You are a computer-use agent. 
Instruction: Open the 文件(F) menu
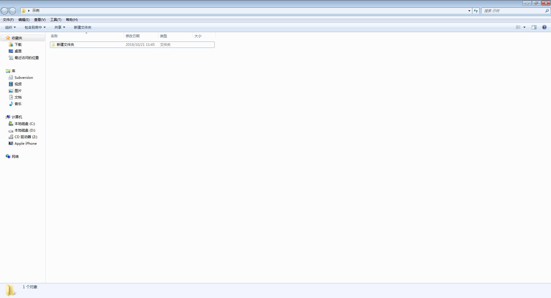(8, 20)
